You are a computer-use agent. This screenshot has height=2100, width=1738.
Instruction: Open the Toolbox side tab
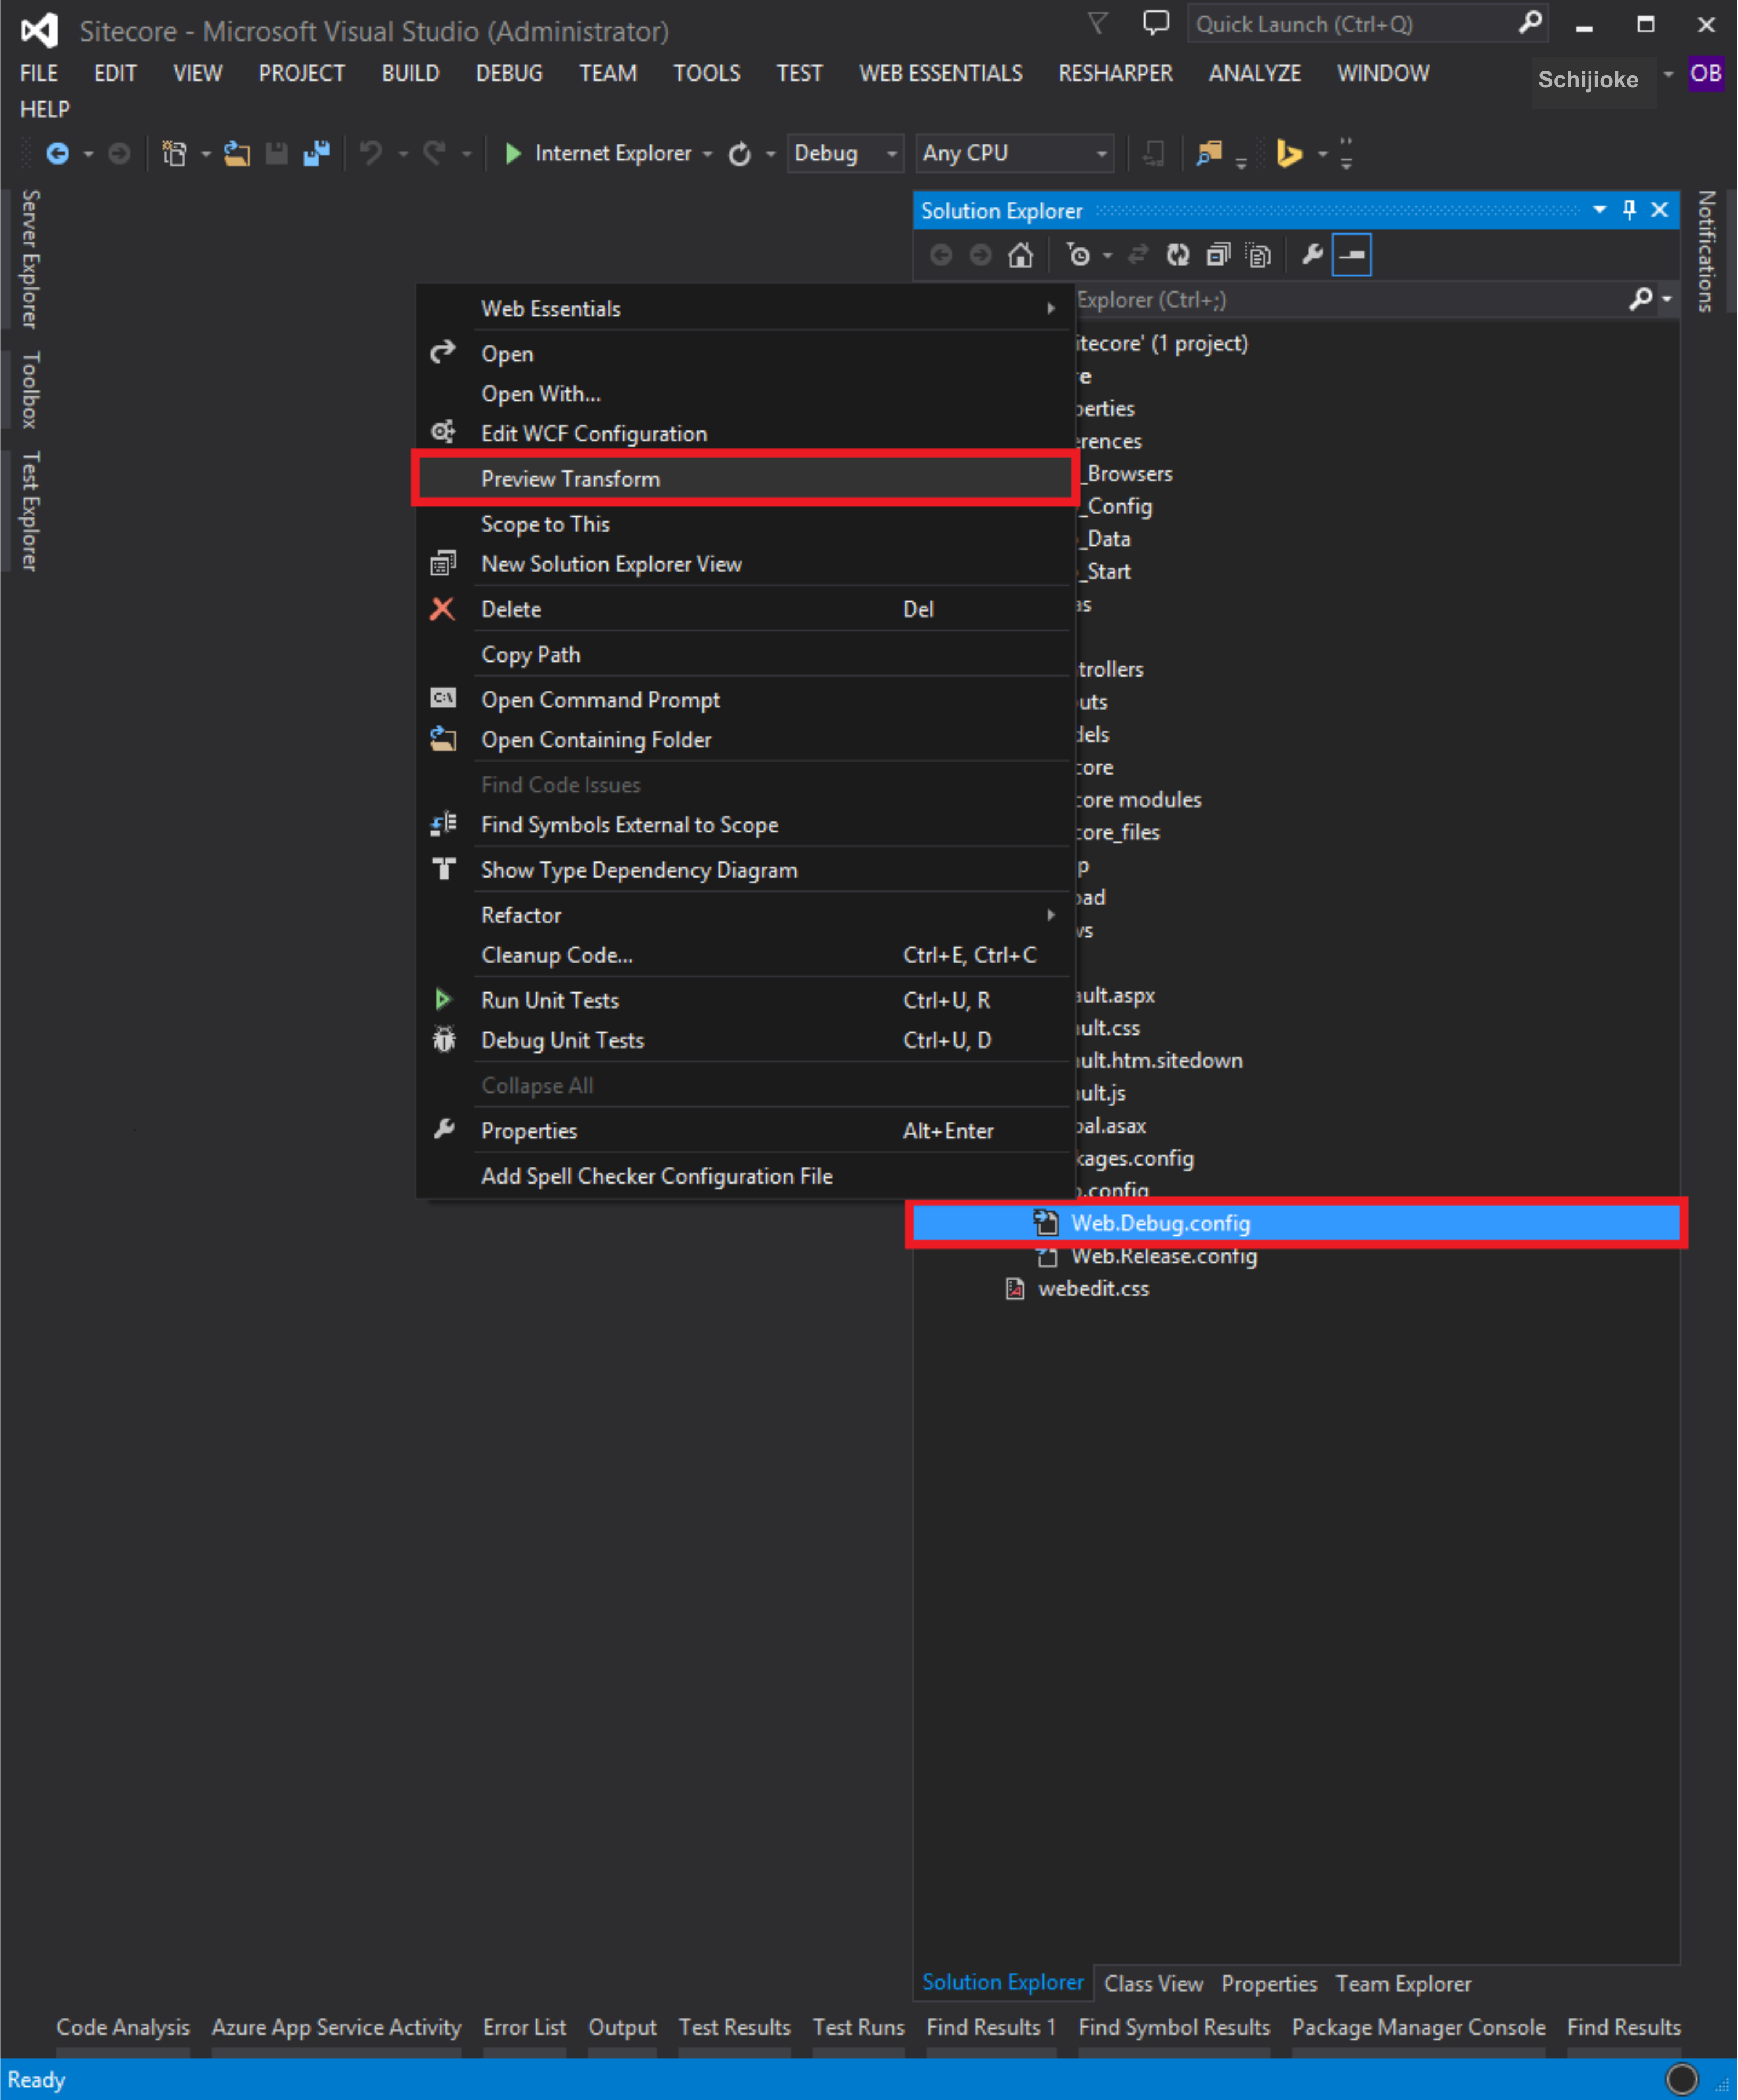point(30,389)
